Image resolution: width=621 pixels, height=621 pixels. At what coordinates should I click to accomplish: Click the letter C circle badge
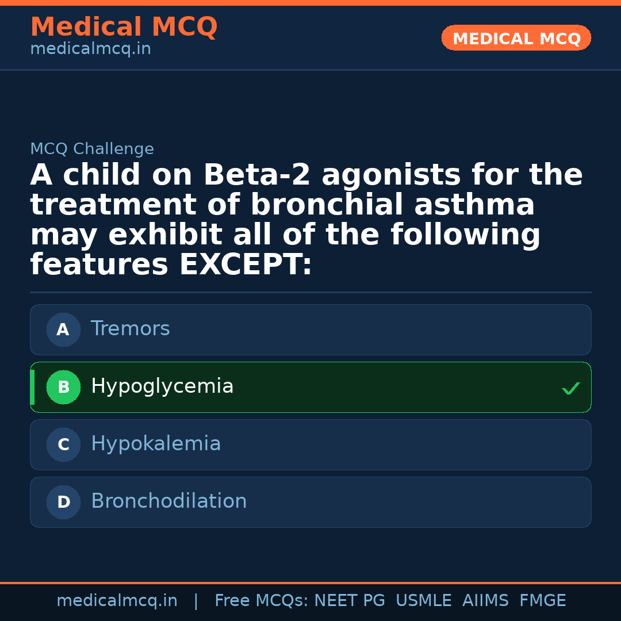[x=63, y=444]
